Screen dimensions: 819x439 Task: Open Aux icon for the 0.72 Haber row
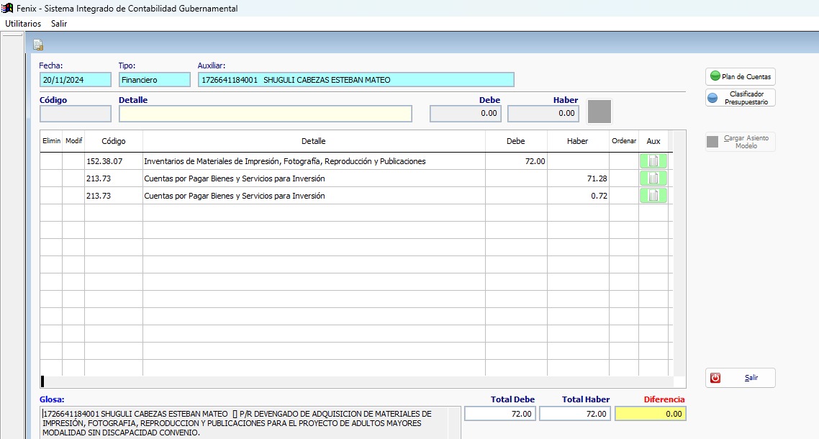[x=653, y=196]
